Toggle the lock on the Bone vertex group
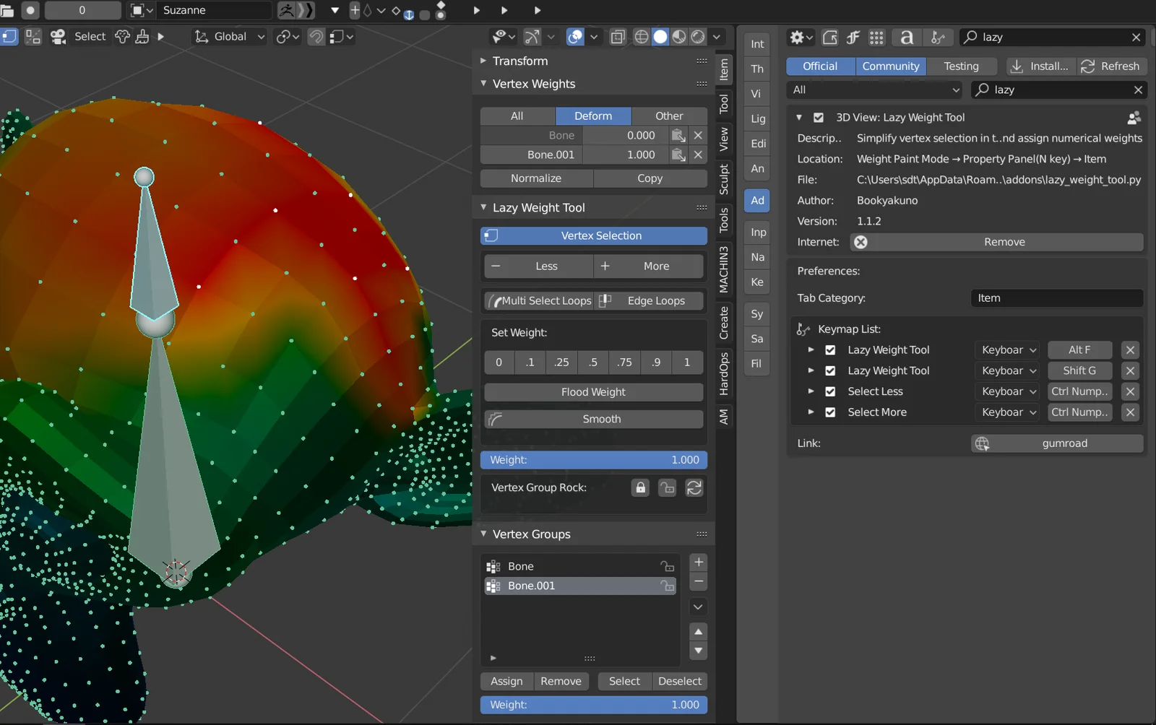The image size is (1156, 725). coord(667,566)
